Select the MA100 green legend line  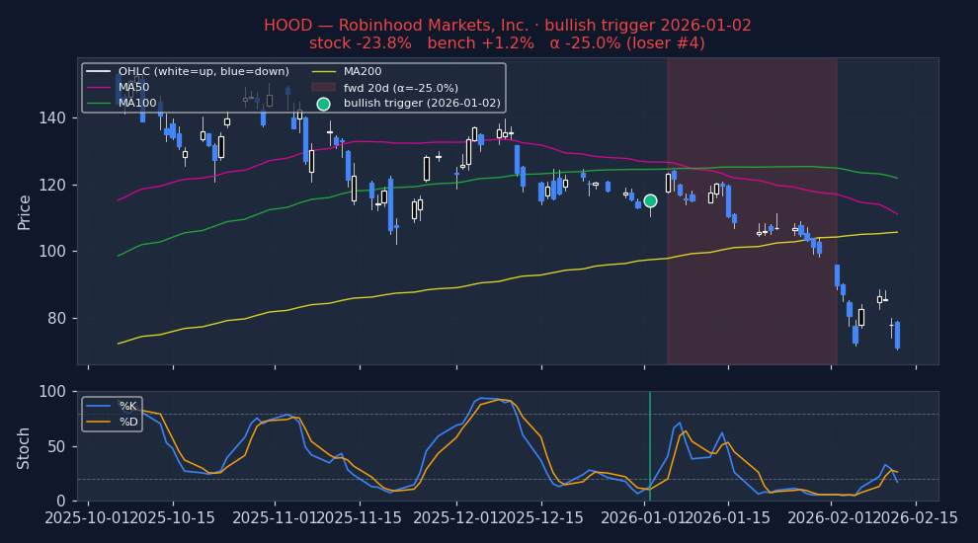(x=99, y=104)
